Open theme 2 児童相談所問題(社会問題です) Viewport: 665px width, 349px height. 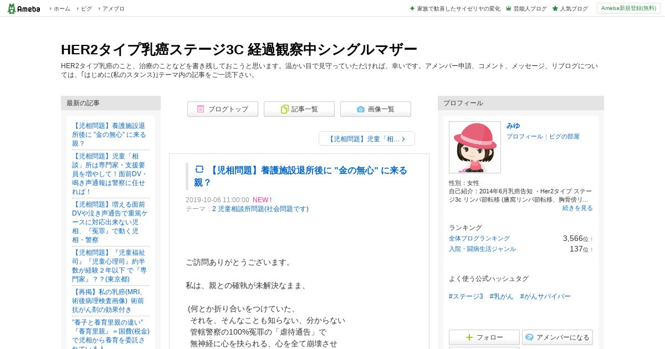[260, 209]
